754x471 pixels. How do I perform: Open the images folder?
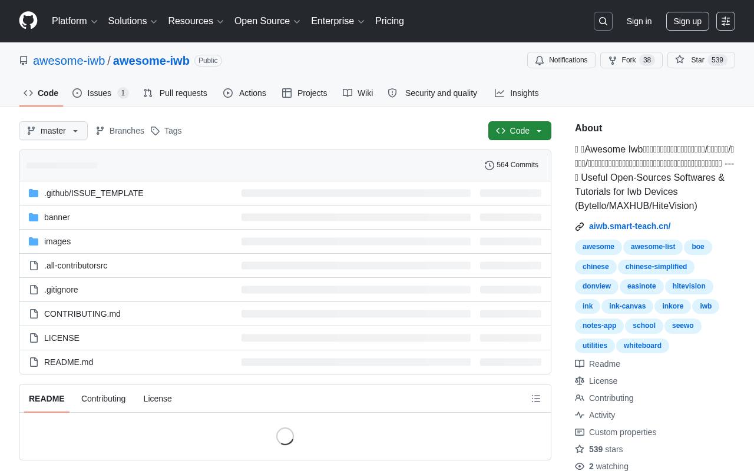click(57, 241)
